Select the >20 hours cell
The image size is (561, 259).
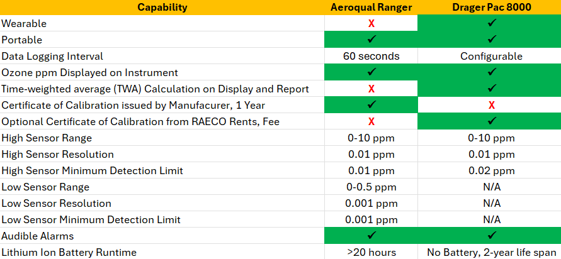click(371, 252)
